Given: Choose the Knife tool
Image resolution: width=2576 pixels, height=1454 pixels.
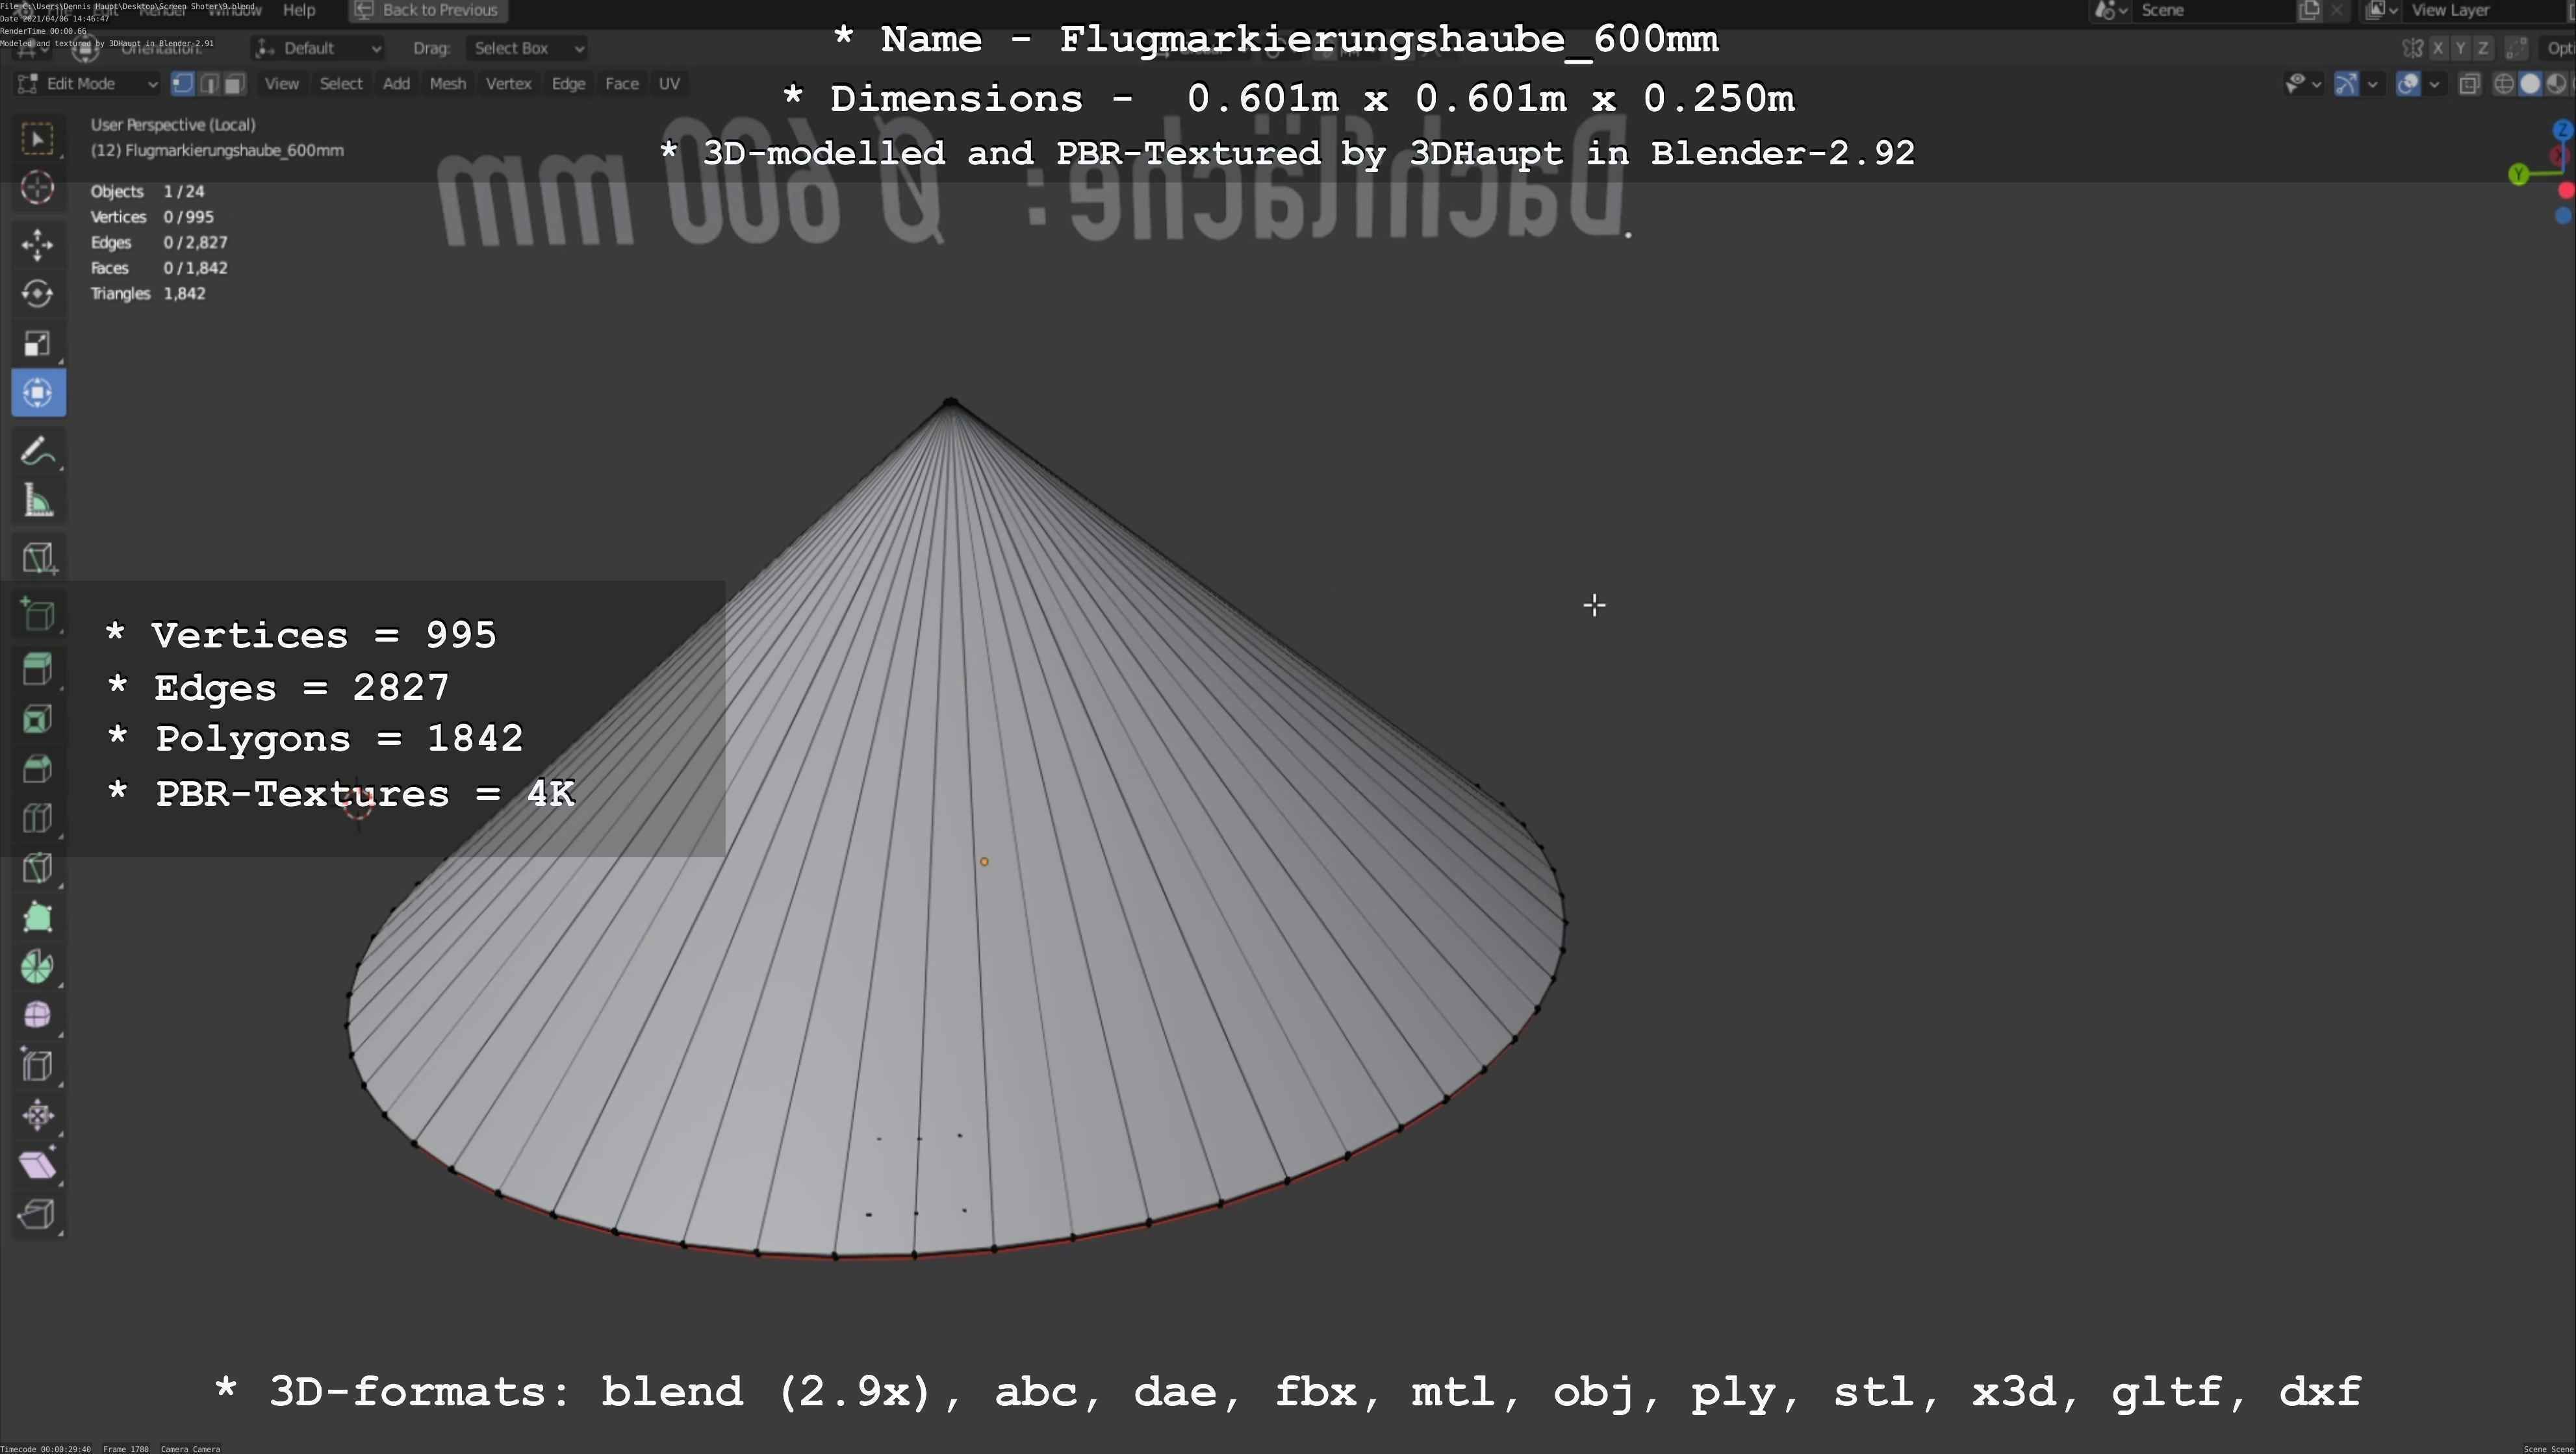Looking at the screenshot, I should (38, 868).
